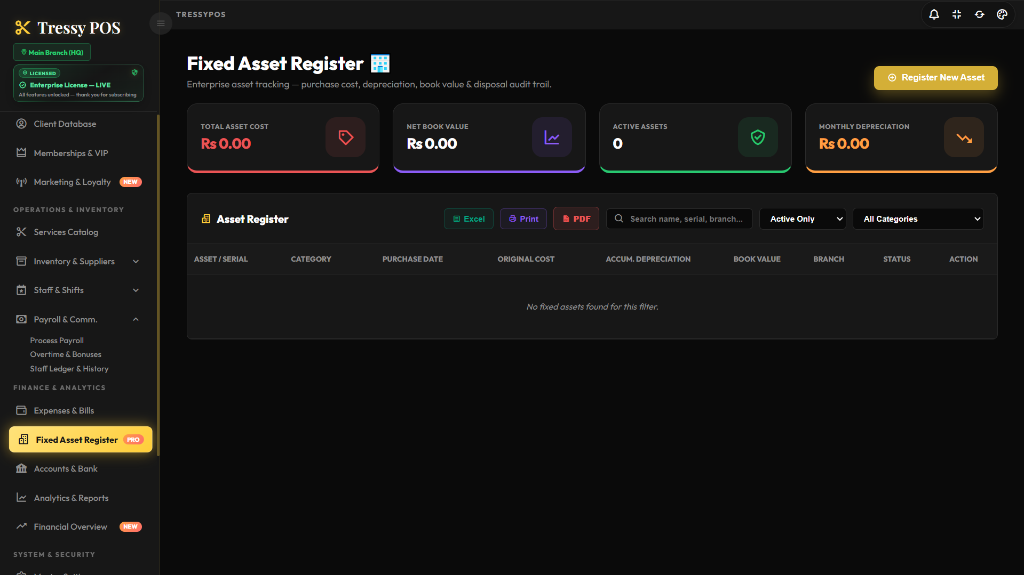Focus the search name, serial, branch field
1024x575 pixels.
[x=679, y=218]
